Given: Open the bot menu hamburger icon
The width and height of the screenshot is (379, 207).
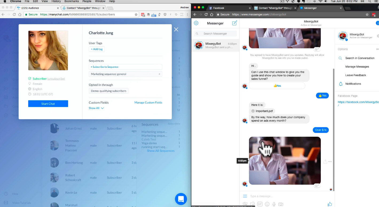Looking at the screenshot, I should point(245,196).
